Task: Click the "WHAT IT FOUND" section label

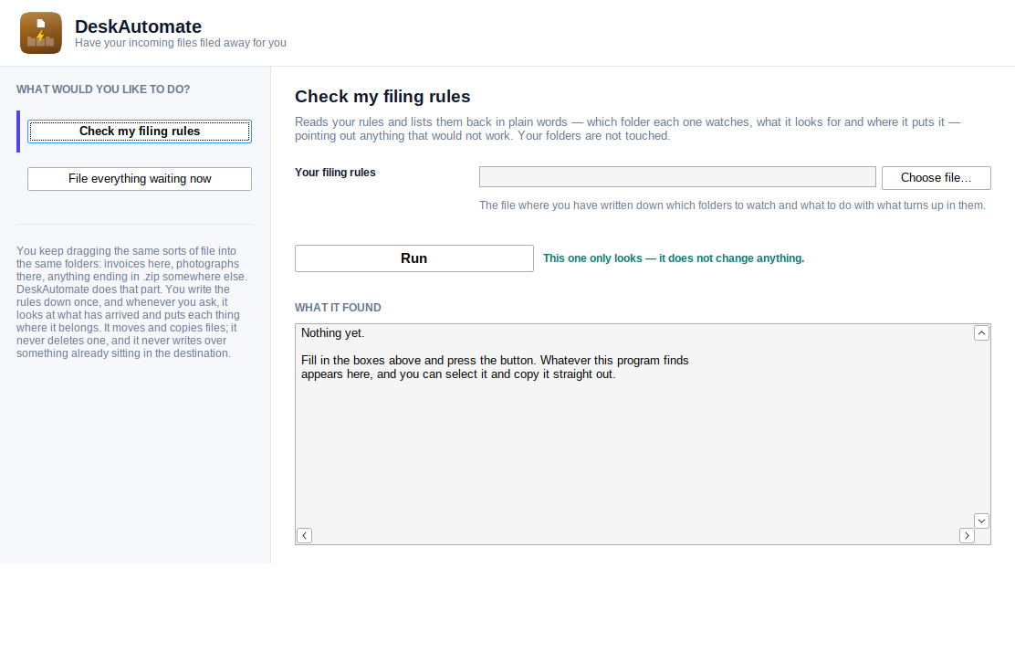Action: coord(338,308)
